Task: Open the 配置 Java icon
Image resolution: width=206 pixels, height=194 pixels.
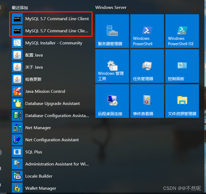Action: (17, 55)
